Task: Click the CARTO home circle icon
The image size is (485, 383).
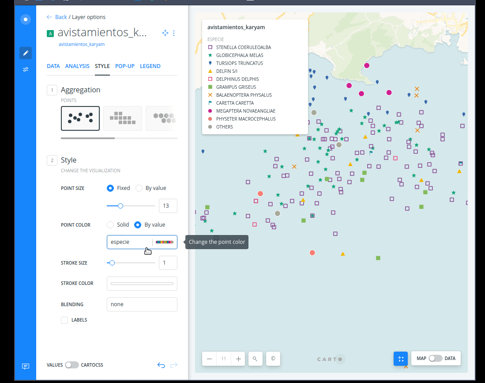Action: point(25,19)
